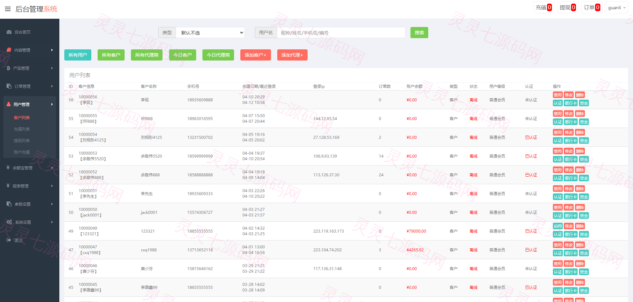Click the 所有代理商 filter button
Screen dimensions: 633x302
point(147,55)
